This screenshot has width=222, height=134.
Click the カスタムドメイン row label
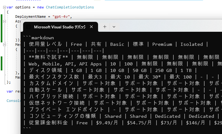coord(51,83)
